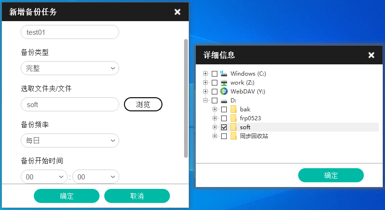Expand the soft folder node
This screenshot has height=210, width=385.
tap(215, 127)
